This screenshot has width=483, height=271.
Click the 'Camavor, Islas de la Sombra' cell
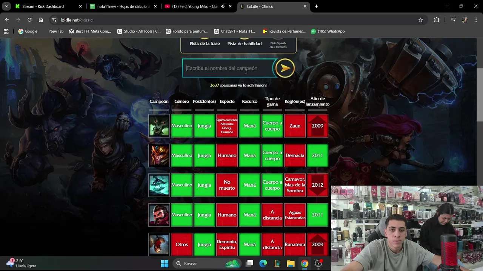click(295, 185)
